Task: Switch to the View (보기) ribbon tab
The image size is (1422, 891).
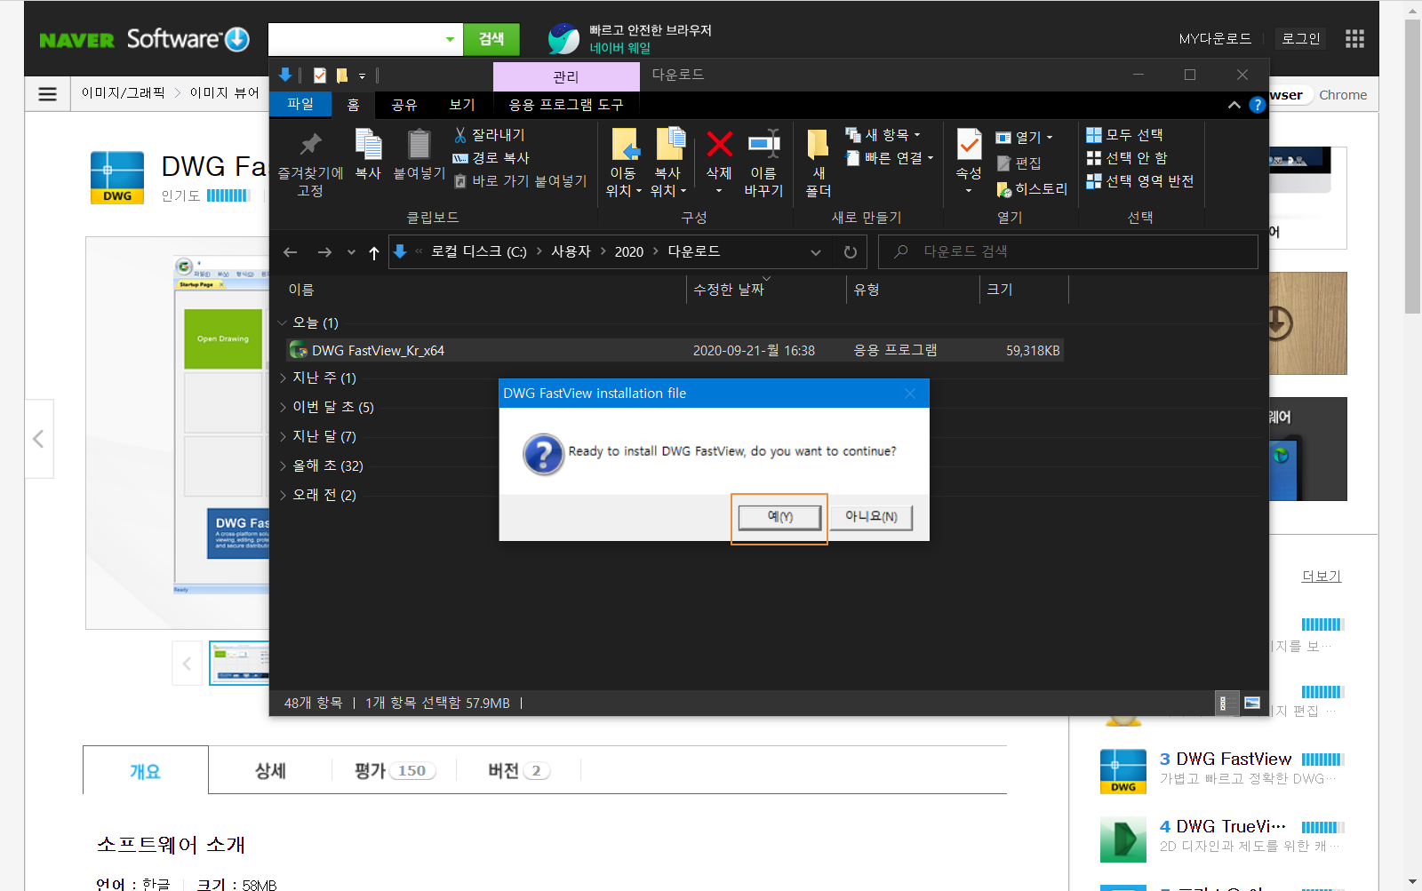Action: pos(462,104)
